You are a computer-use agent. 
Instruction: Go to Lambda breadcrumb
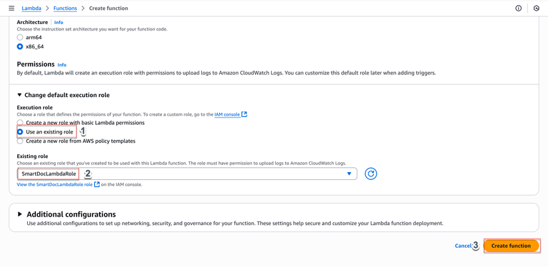(31, 9)
